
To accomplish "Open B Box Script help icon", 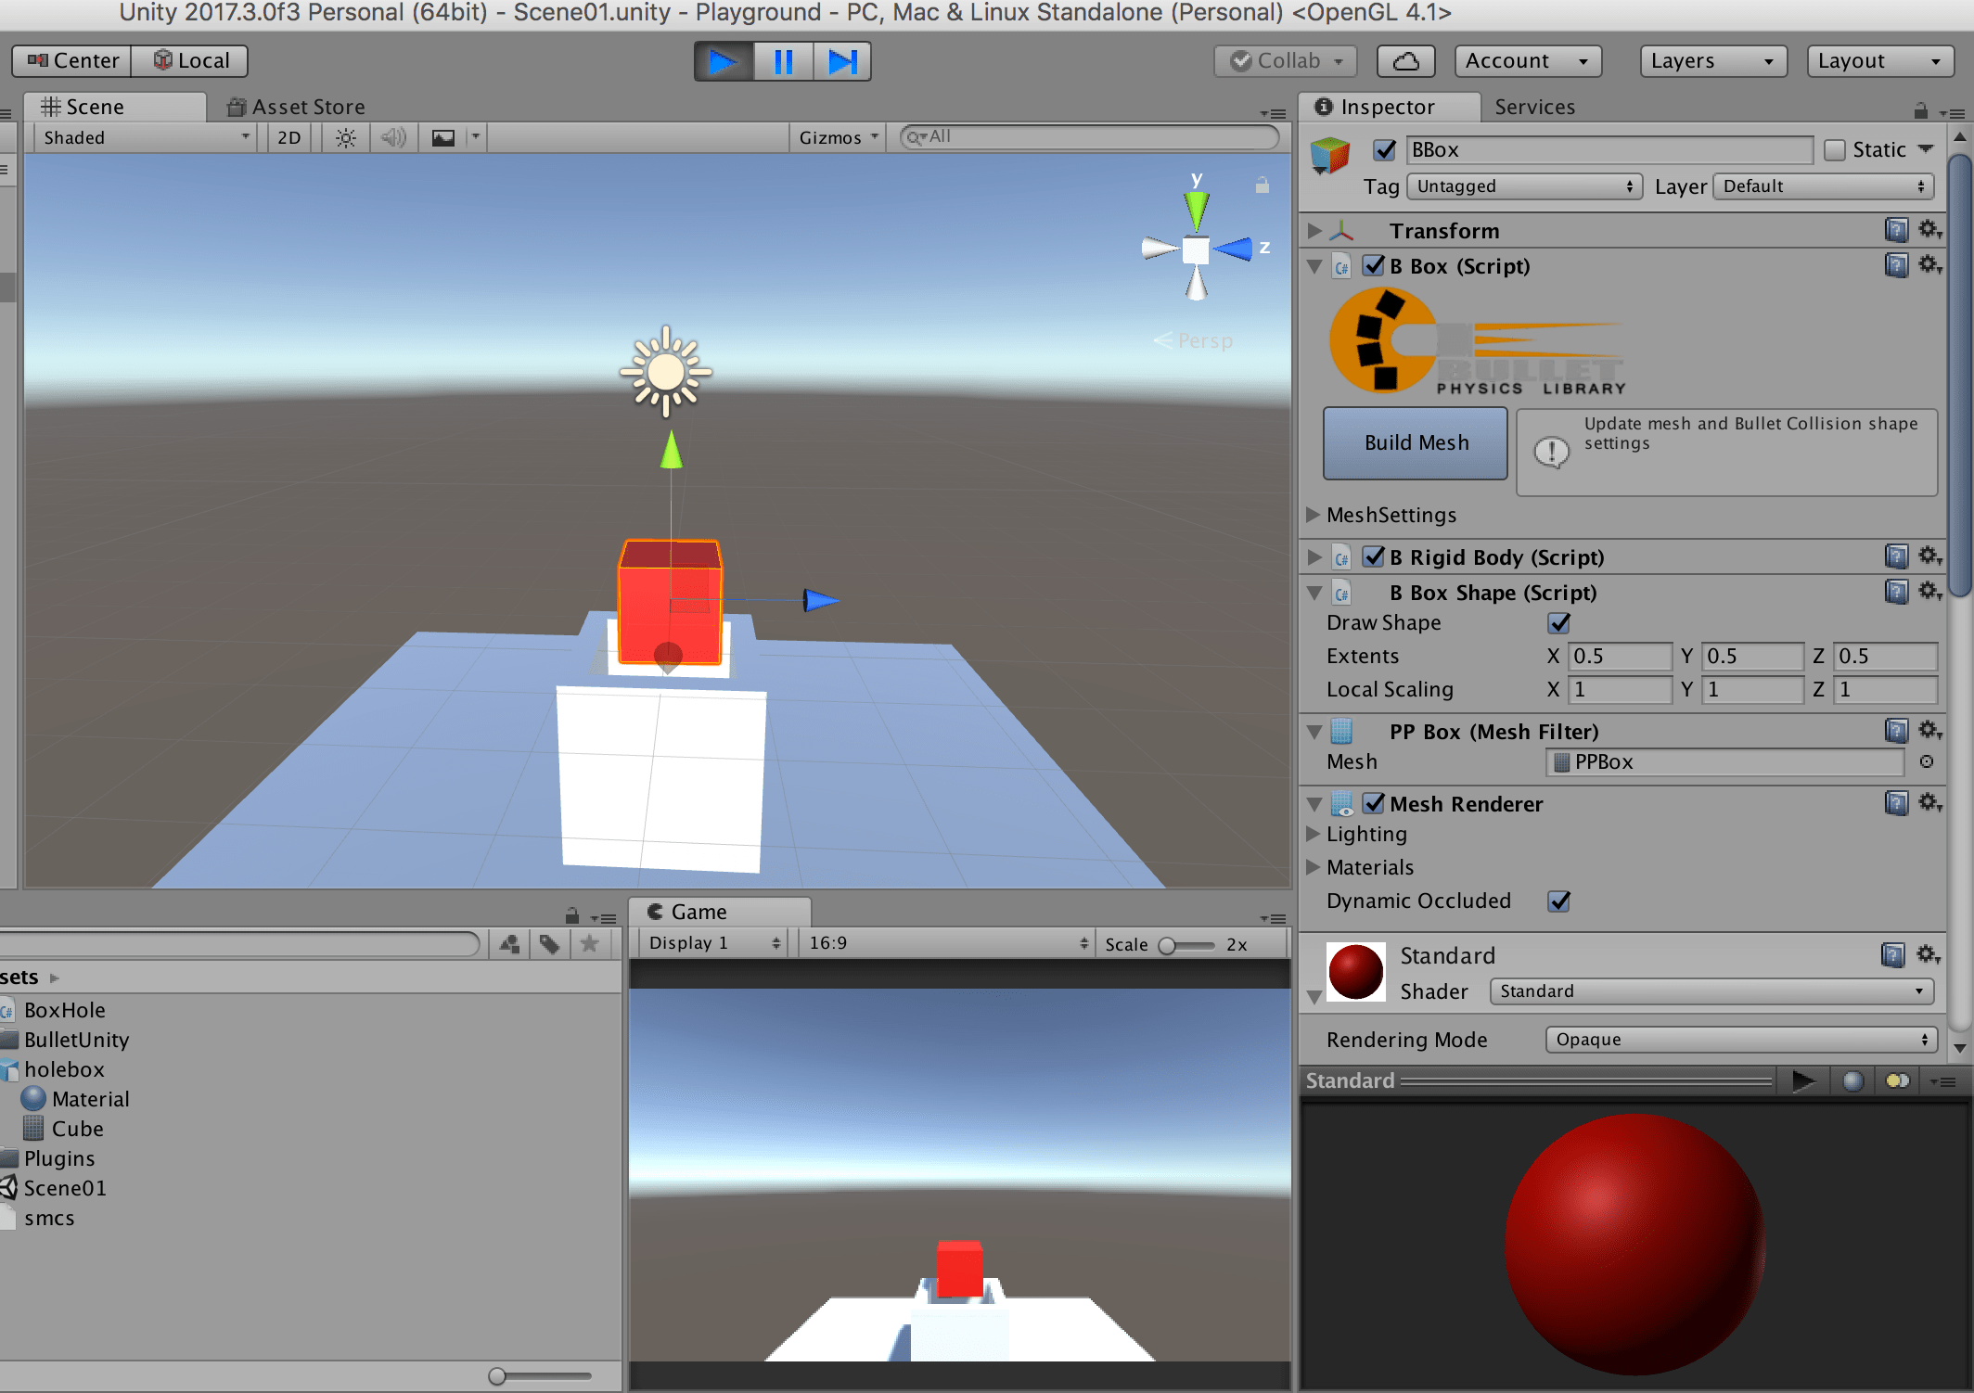I will tap(1896, 266).
